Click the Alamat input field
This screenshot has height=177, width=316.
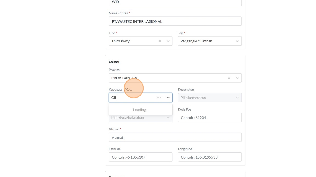coord(175,137)
